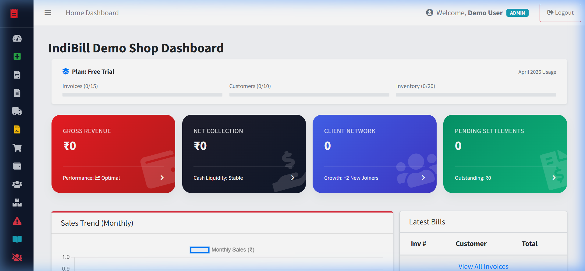Open the wallet sidebar icon
Viewport: 585px width, 271px height.
17,166
